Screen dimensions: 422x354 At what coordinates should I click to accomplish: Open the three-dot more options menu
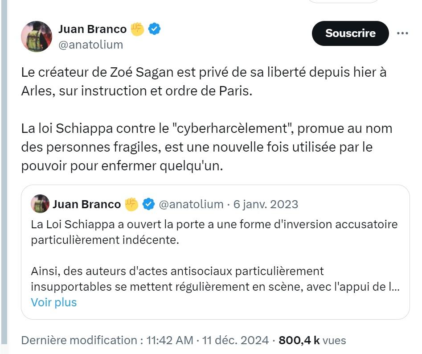pos(402,33)
